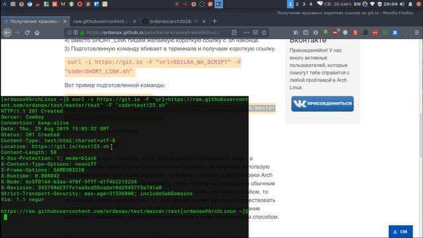Click the terminal icon in top panel
Screen dimensions: 423x238
click(x=219, y=4)
